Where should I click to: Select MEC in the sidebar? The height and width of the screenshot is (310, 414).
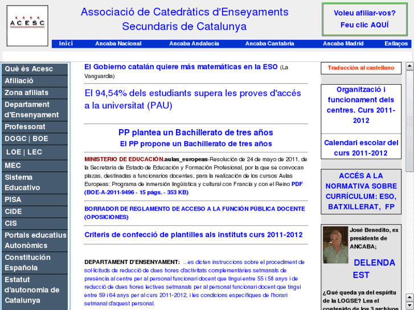click(35, 166)
